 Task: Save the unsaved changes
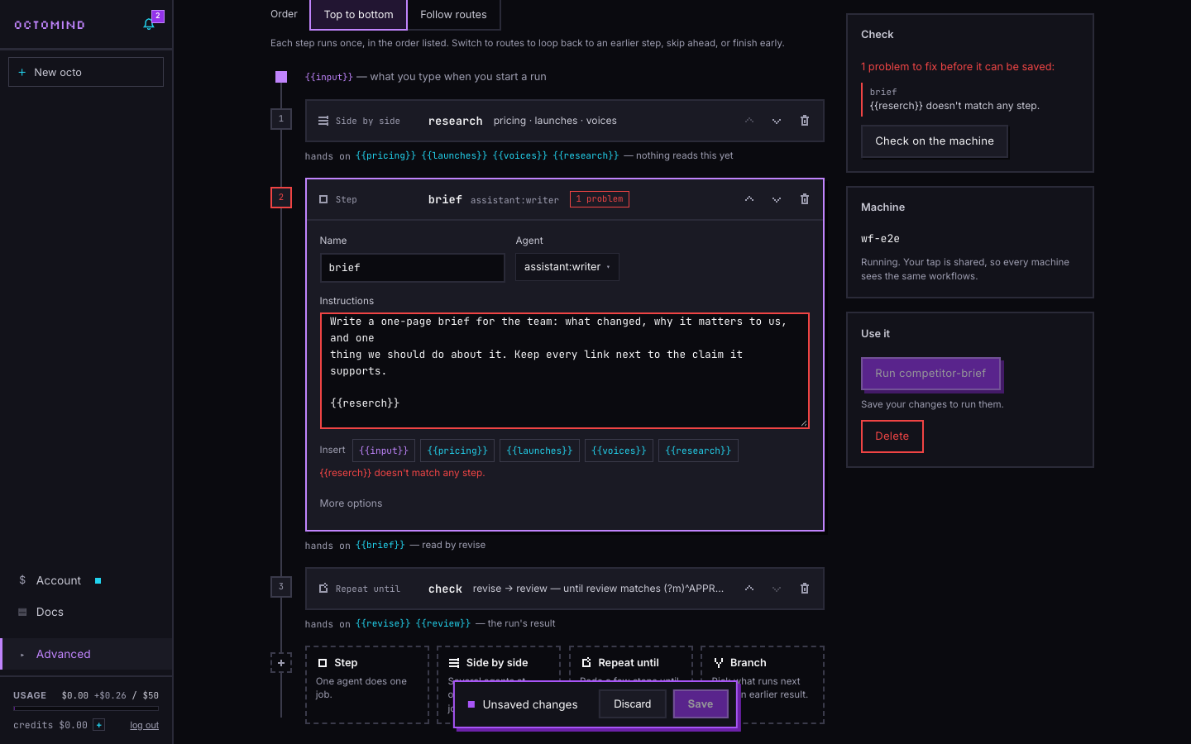point(701,704)
